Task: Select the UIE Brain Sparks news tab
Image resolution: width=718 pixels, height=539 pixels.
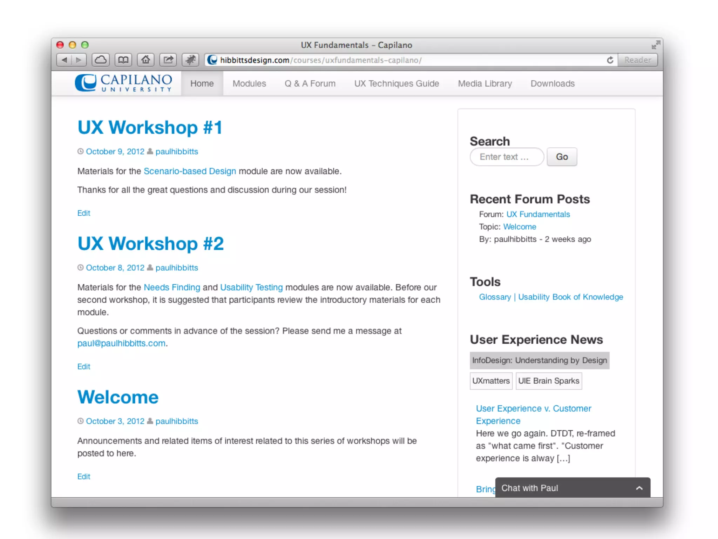Action: (549, 381)
